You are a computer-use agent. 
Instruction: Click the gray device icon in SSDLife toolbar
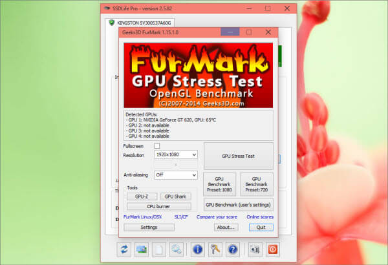click(255, 249)
